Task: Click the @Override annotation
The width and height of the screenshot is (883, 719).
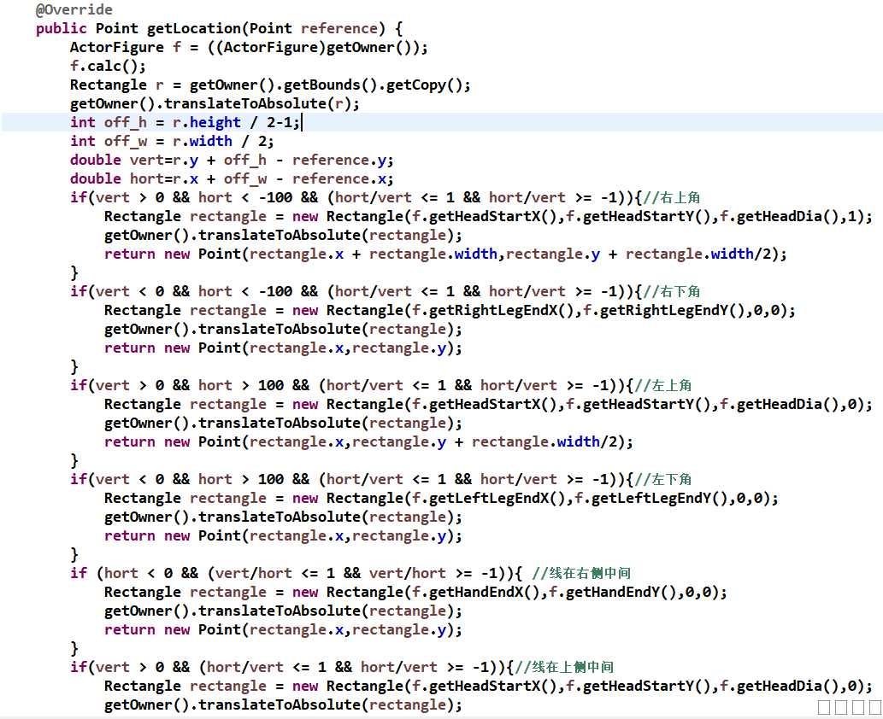Action: 74,10
